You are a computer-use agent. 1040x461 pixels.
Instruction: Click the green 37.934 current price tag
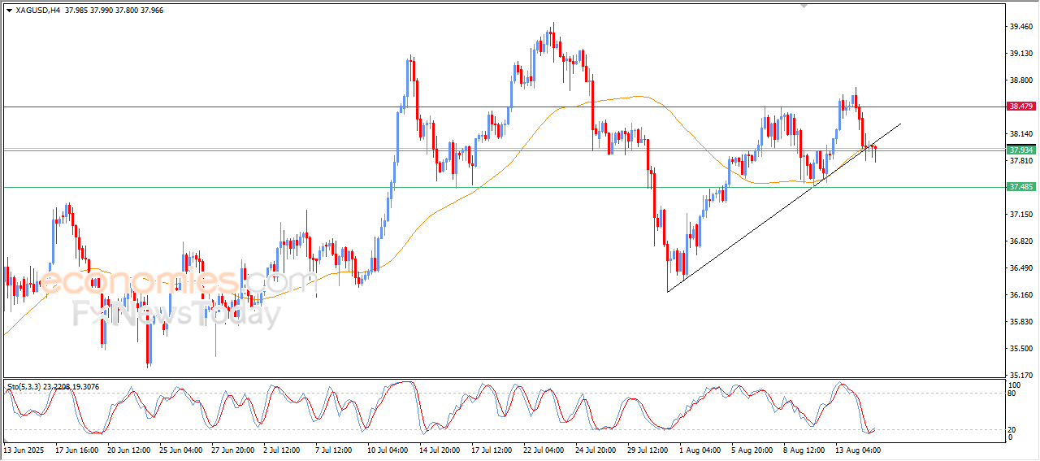coord(1020,150)
